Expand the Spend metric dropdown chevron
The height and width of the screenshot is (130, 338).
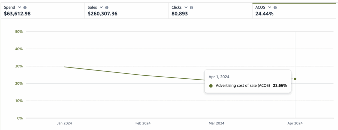point(19,8)
